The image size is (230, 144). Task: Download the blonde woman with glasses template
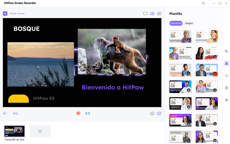pyautogui.click(x=189, y=40)
